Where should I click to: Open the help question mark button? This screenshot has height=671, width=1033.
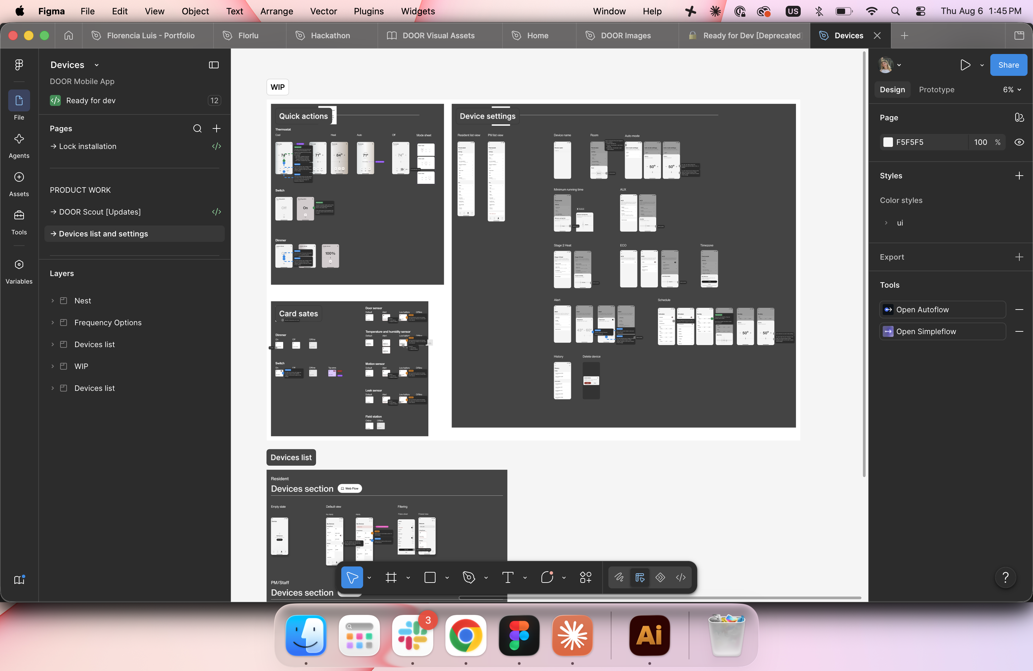point(1005,578)
